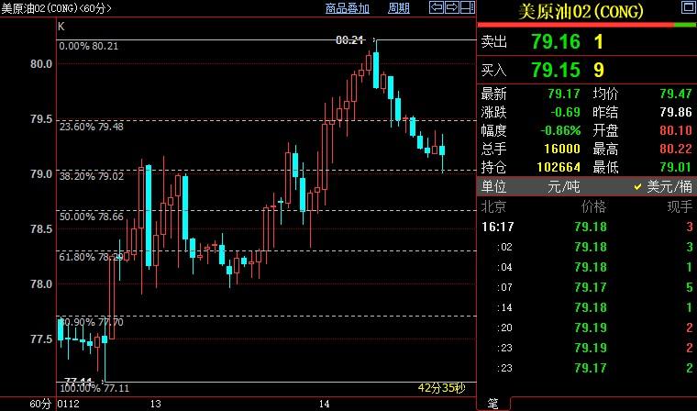Click the split-panel layout icon
Viewport: 697px width, 411px height.
tap(467, 8)
